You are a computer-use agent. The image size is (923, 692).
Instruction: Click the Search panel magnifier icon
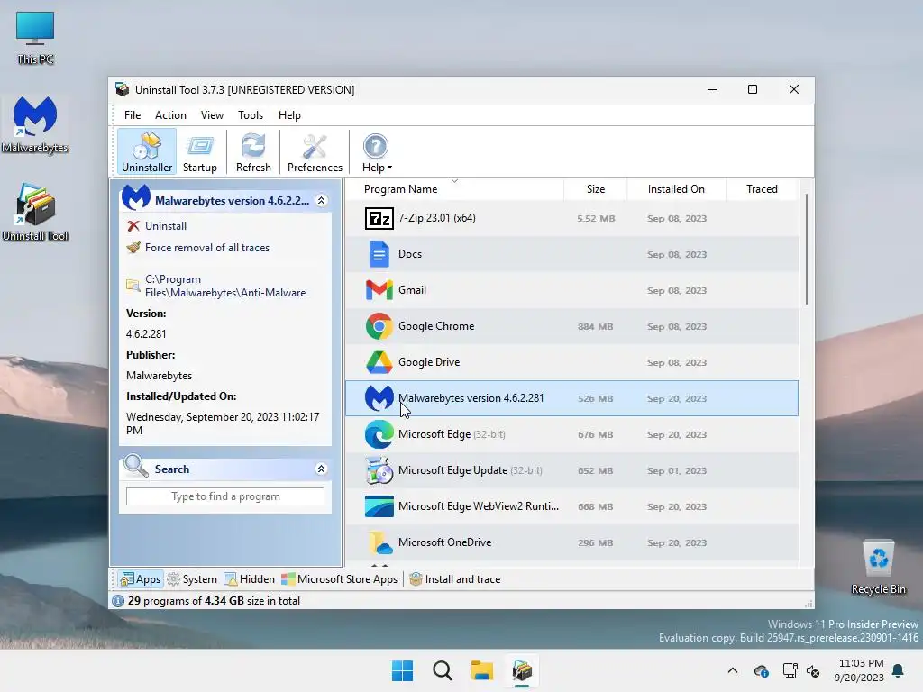click(x=136, y=466)
